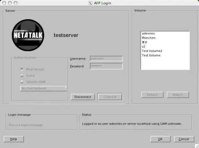Click the X11 icon in title bar
Image resolution: width=199 pixels, height=148 pixels.
[90, 3]
